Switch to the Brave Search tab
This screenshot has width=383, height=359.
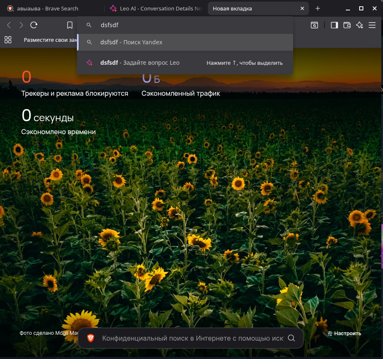coord(52,8)
